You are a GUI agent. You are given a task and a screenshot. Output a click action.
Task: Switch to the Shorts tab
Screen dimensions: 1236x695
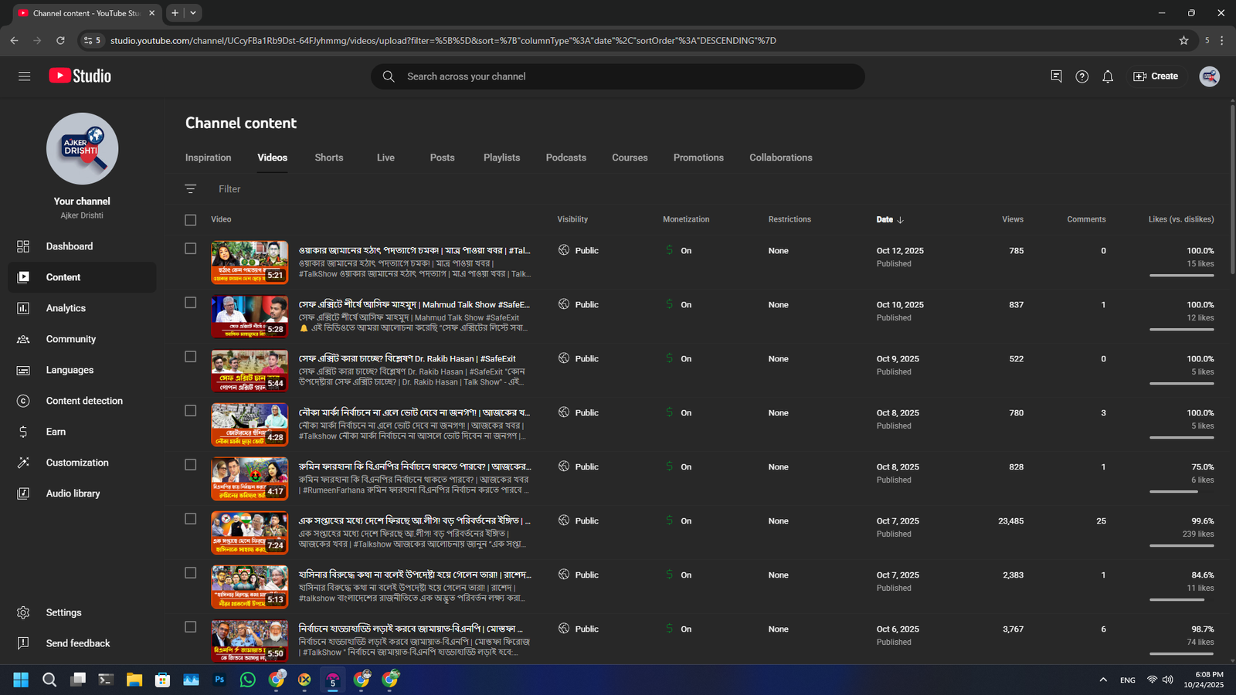coord(328,158)
